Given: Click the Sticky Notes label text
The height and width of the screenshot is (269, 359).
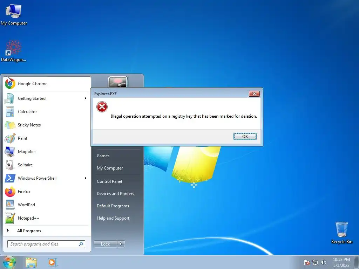Looking at the screenshot, I should 29,125.
